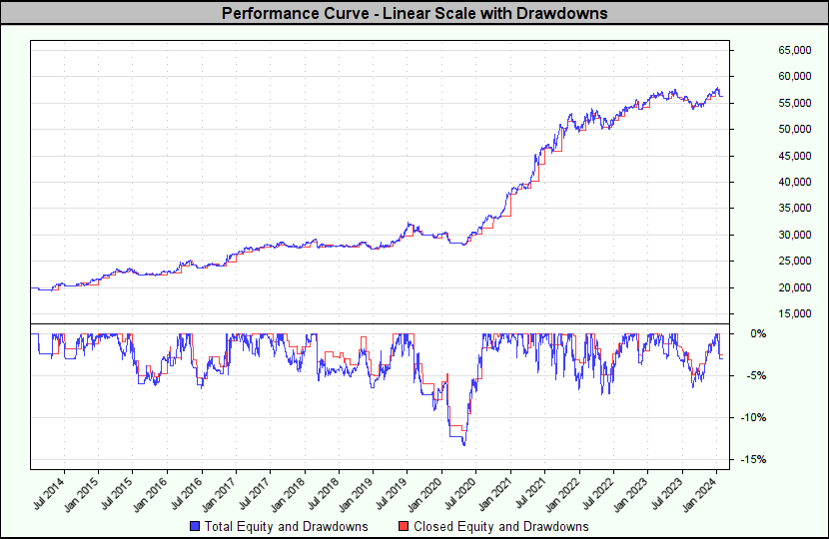Click the 'Jan 2023' date axis label
Viewport: 829px width, 539px height.
coord(631,494)
